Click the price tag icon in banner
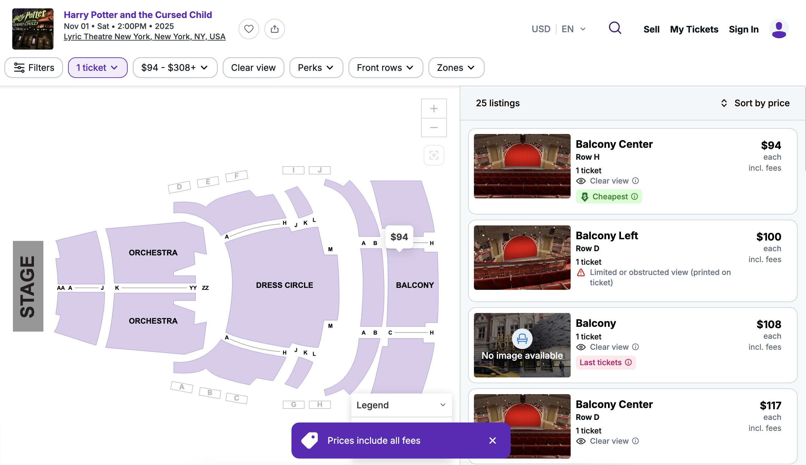The width and height of the screenshot is (806, 465). 310,440
